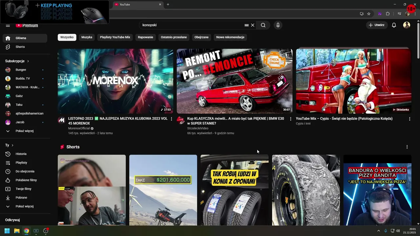Open more actions for the MORENOX video
Image resolution: width=420 pixels, height=236 pixels.
pyautogui.click(x=171, y=119)
